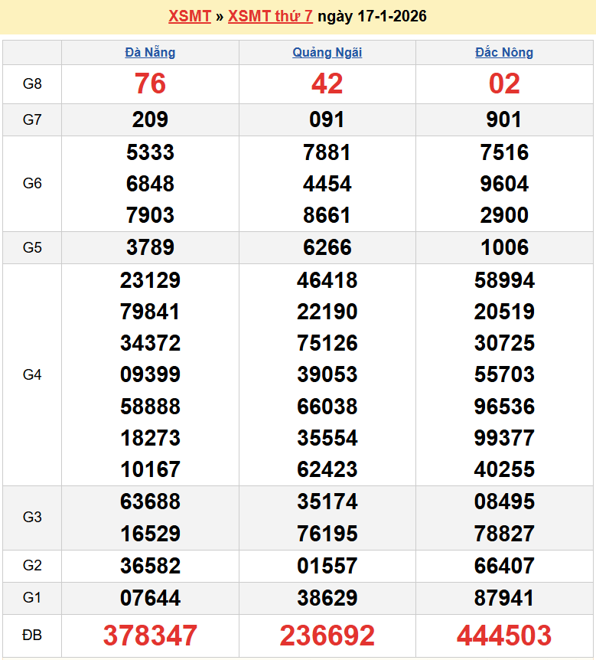Open the XSMT link in the header
The height and width of the screenshot is (660, 596).
pos(189,16)
